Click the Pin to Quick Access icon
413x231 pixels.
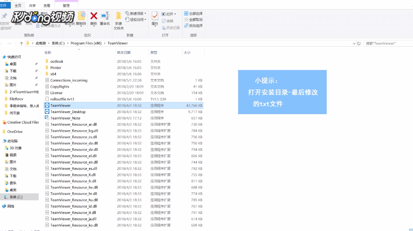(x=4, y=16)
